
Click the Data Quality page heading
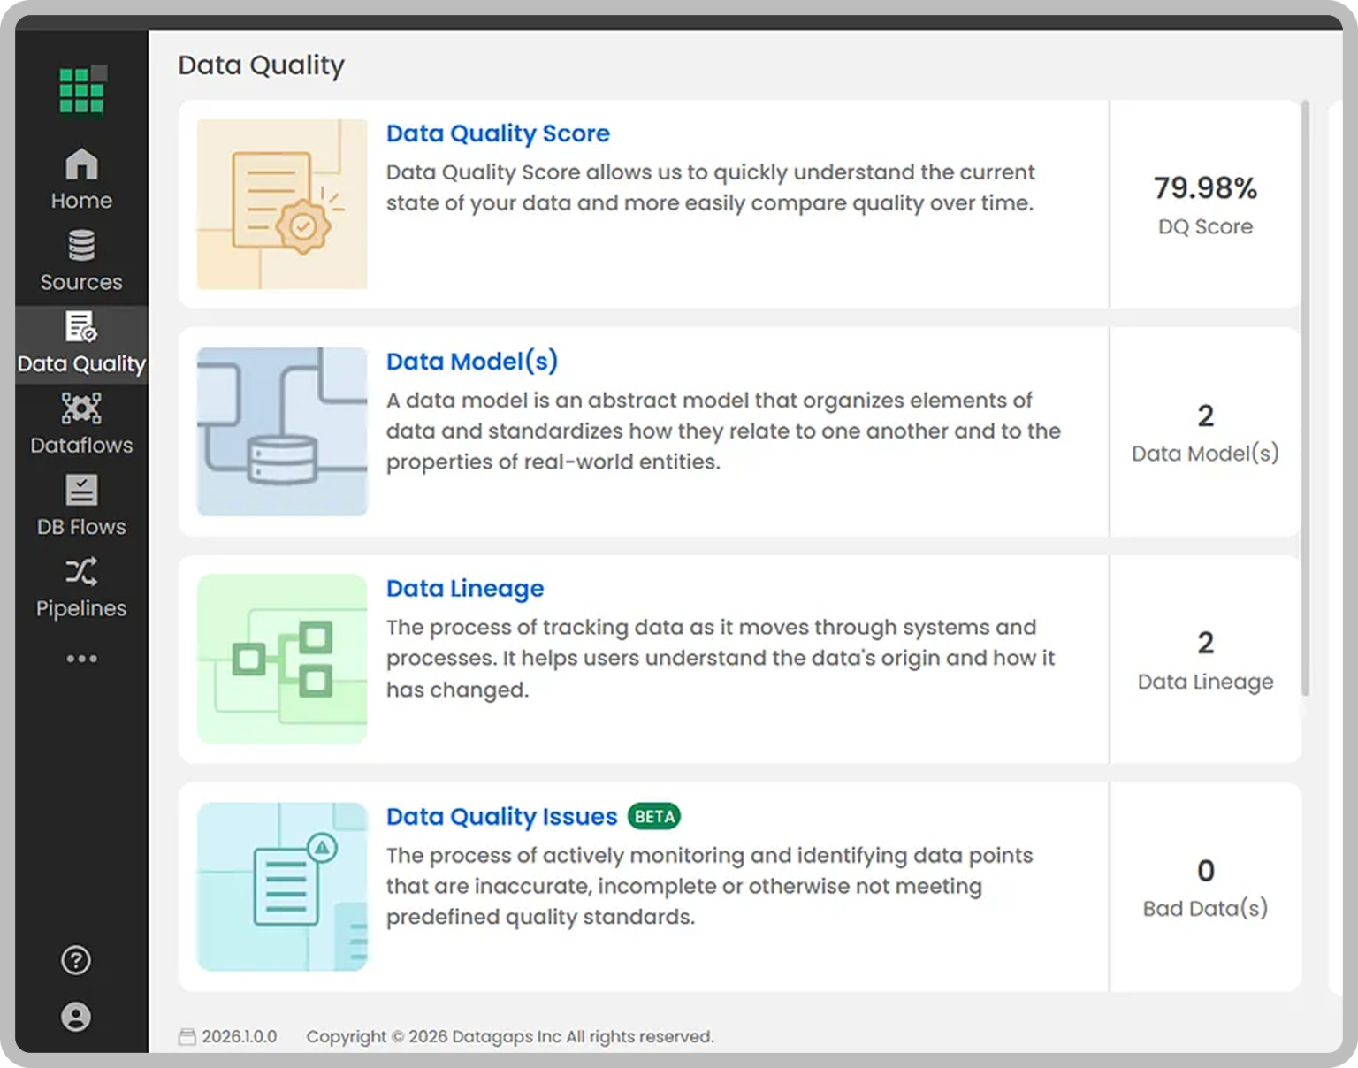coord(261,65)
